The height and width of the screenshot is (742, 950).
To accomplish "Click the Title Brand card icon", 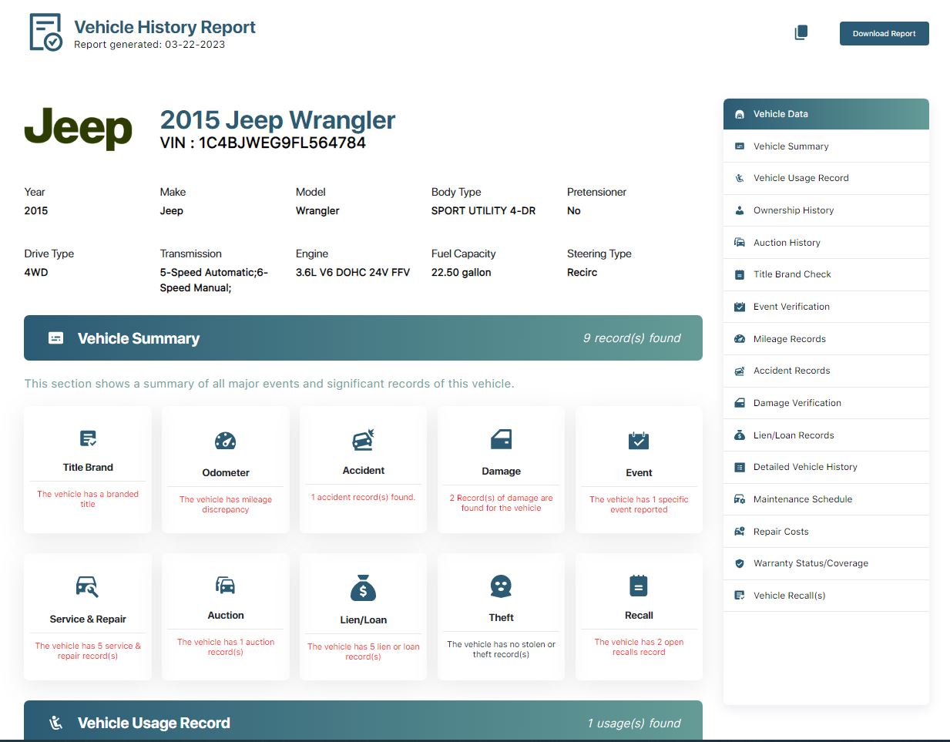I will (88, 438).
